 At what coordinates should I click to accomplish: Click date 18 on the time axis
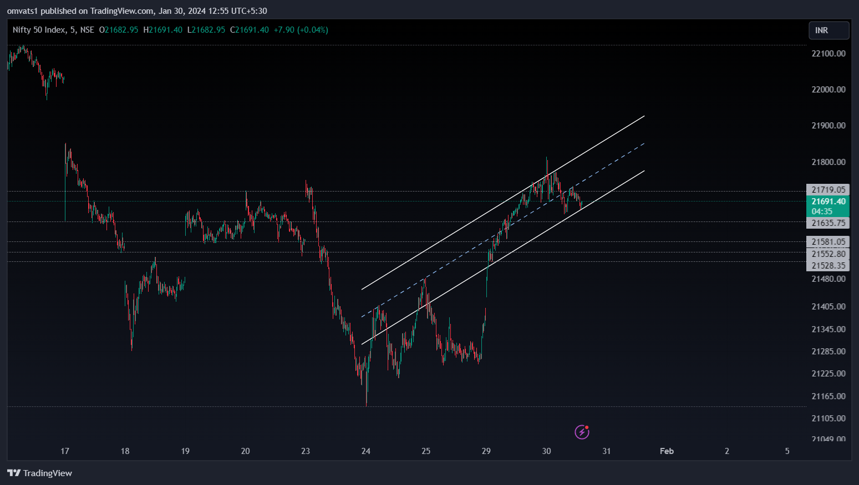125,451
